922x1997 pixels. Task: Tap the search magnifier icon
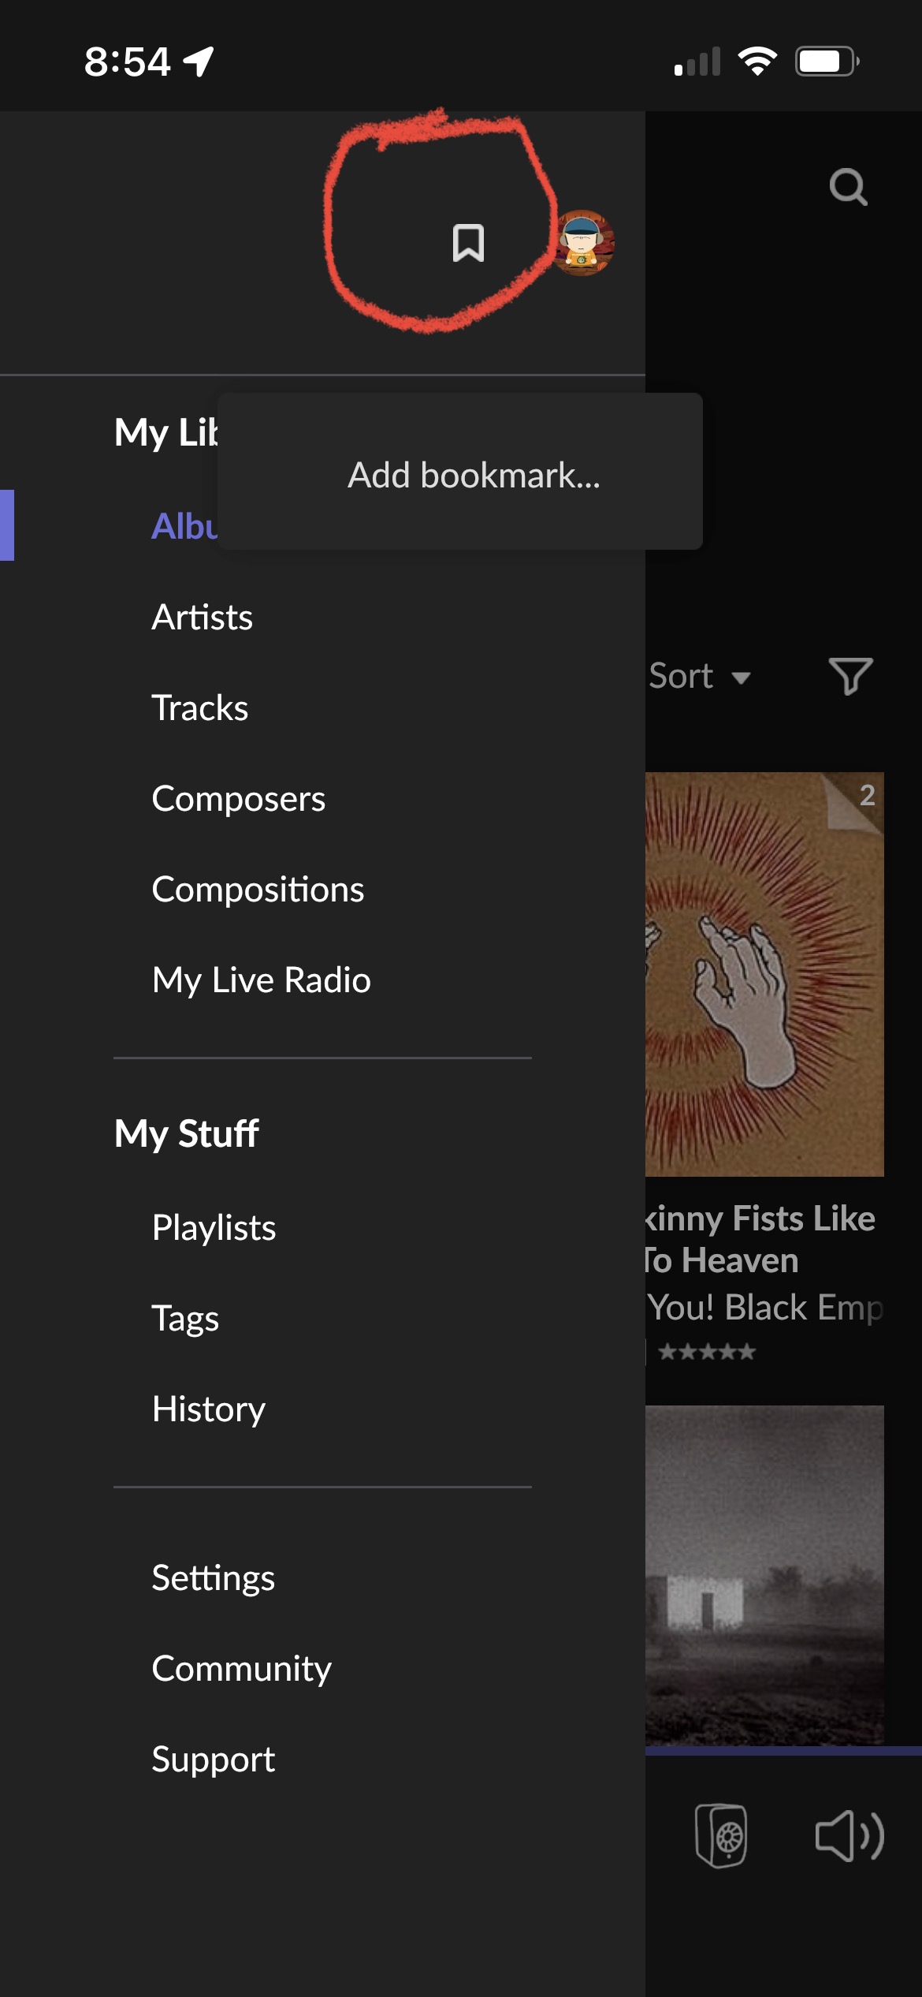click(848, 188)
